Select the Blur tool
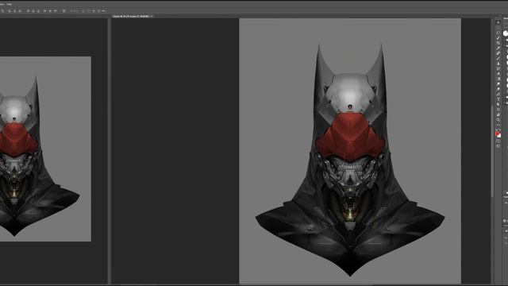Image resolution: width=508 pixels, height=286 pixels. 498,84
